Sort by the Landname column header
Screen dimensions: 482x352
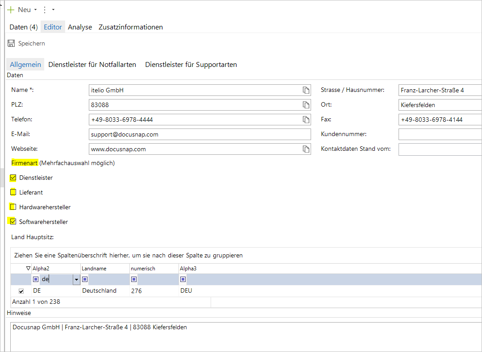coord(105,269)
